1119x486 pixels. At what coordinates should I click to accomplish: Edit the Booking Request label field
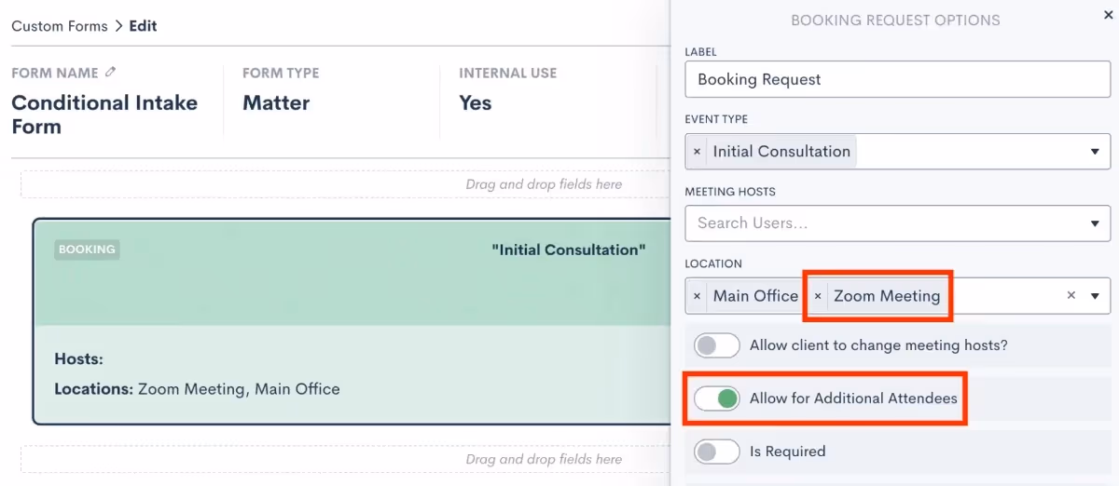tap(898, 79)
